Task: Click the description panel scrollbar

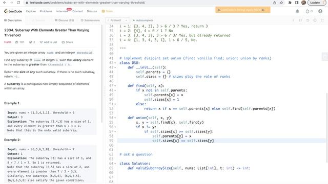Action: [102, 74]
